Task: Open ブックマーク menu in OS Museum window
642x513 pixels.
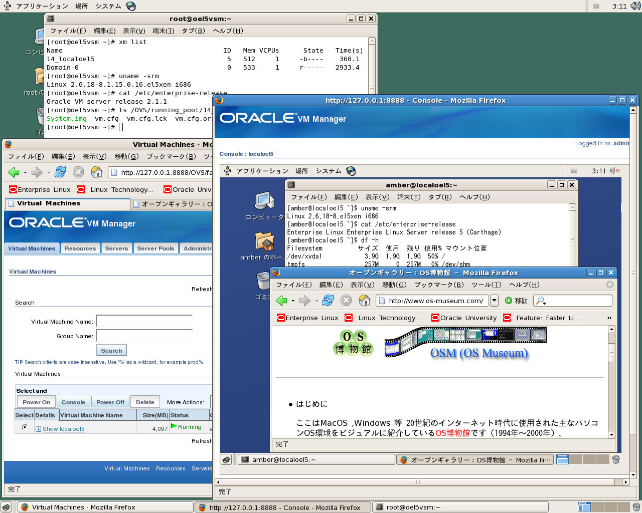Action: click(x=439, y=285)
